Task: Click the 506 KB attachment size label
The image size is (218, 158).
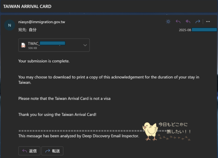Action: click(33, 48)
